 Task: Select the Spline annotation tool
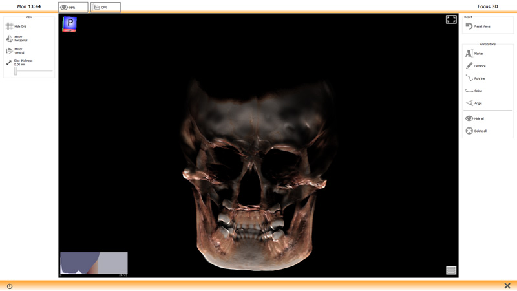469,91
